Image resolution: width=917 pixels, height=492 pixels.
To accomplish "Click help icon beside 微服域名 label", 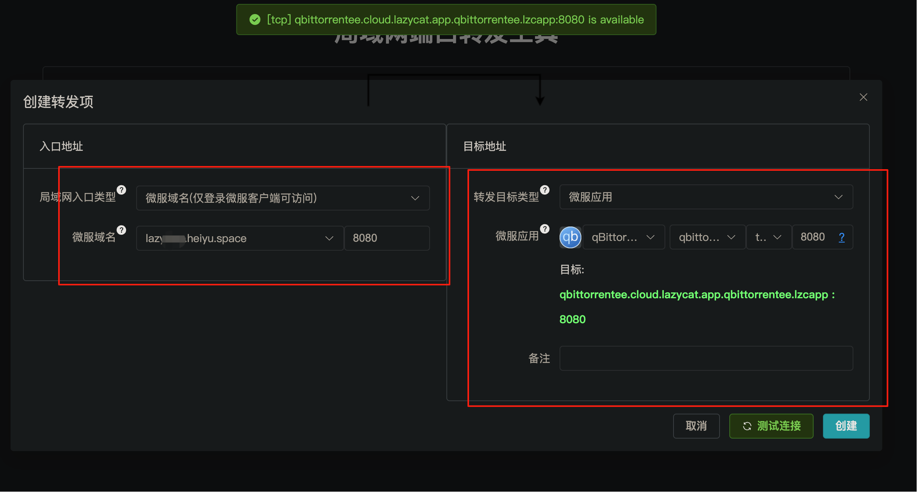I will [x=121, y=230].
